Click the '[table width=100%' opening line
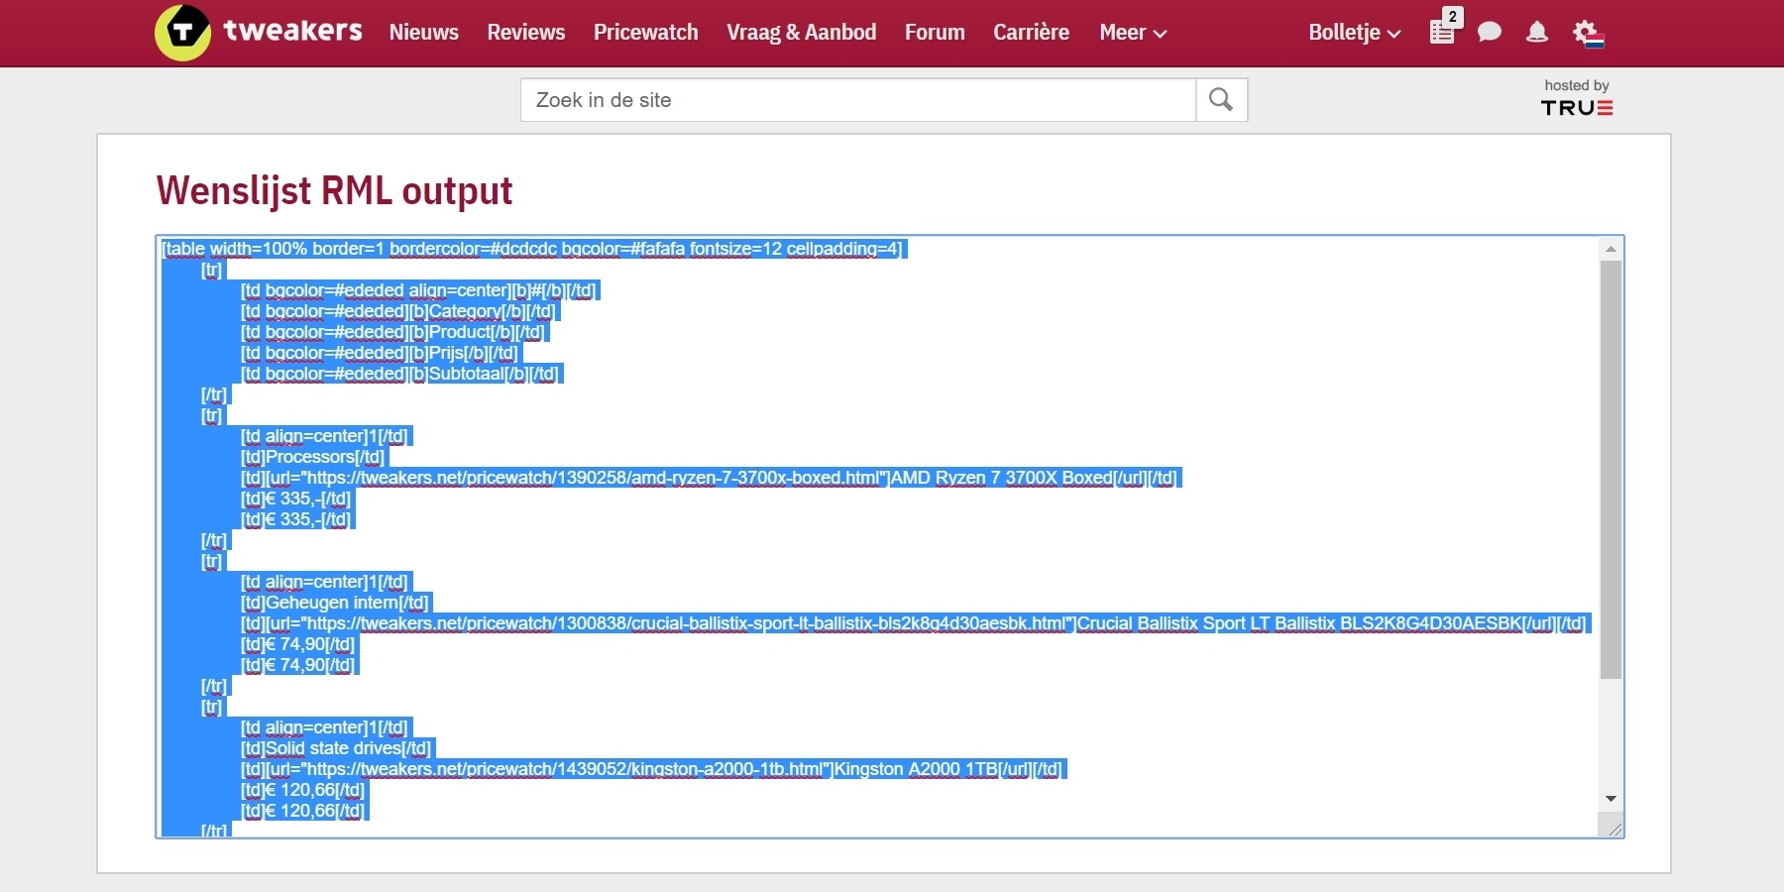This screenshot has width=1784, height=892. (532, 249)
